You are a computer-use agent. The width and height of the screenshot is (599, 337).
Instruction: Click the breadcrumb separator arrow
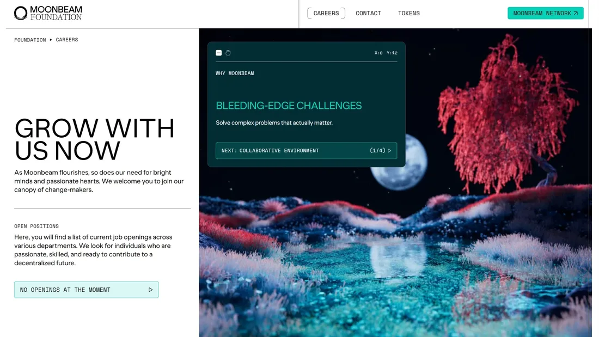pyautogui.click(x=51, y=40)
